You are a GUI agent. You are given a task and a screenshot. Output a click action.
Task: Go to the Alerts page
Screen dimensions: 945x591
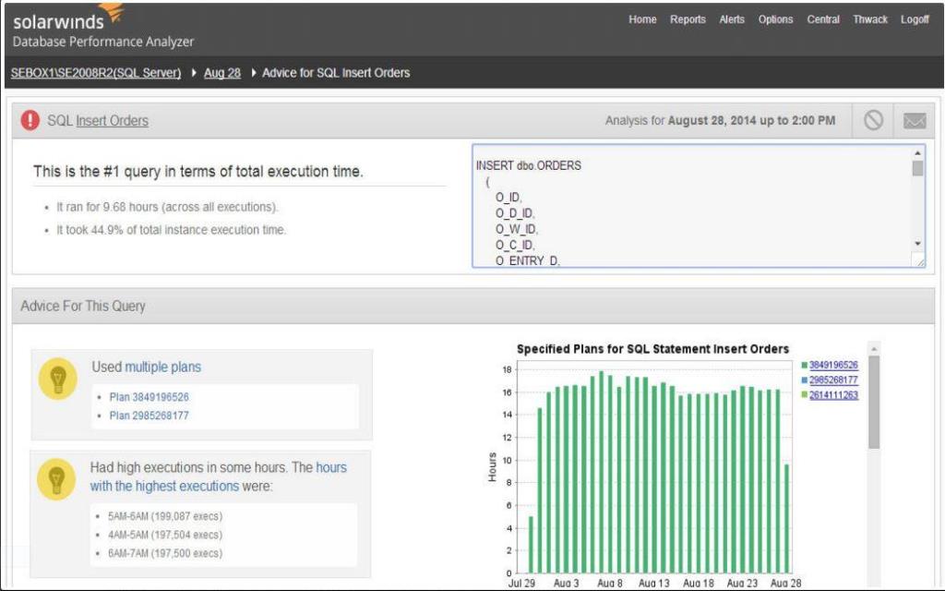coord(732,20)
